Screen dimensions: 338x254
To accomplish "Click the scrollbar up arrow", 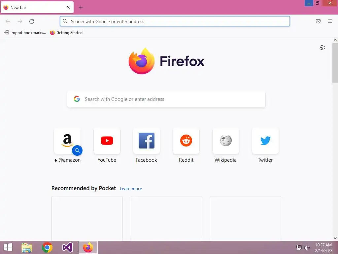I will pyautogui.click(x=335, y=40).
